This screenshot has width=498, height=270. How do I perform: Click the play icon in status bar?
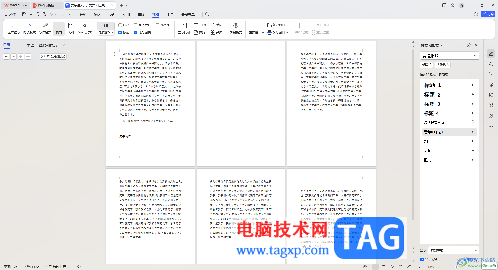click(x=392, y=267)
